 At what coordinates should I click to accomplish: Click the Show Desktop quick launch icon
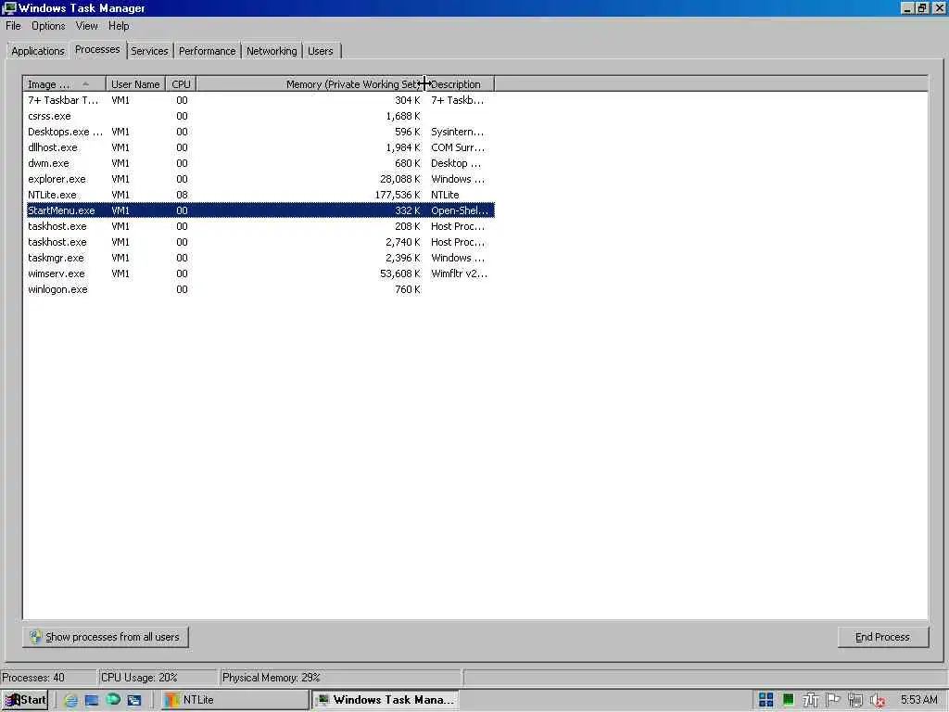(92, 700)
